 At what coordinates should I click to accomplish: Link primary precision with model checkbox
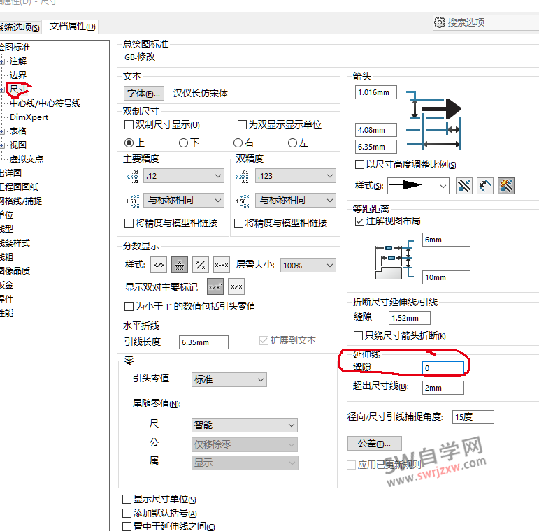(x=129, y=224)
